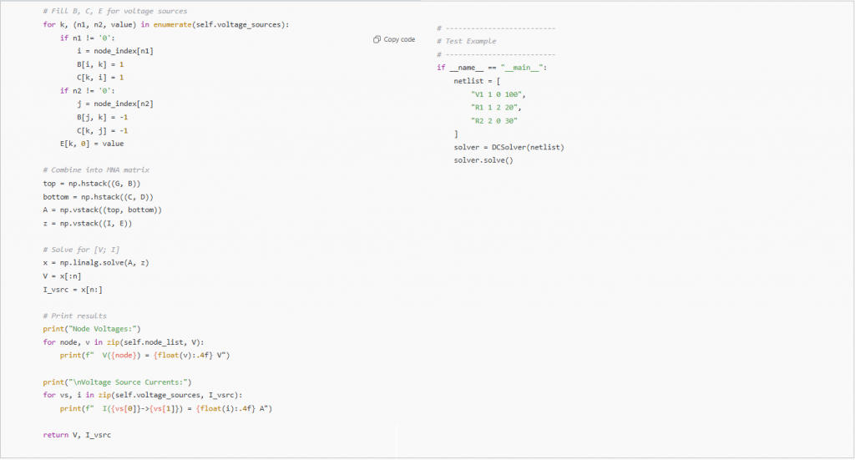Place cursor on 'I_vsrc = x[n:]' line
Screen dimensions: 855x460
[73, 290]
